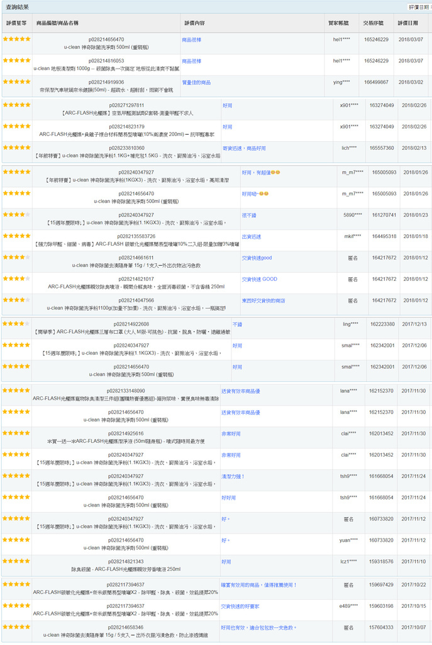Viewport: 432px width, 645px height.
Task: Open the 好用也有效，適合包包放一支急救。 review link
Action: (258, 628)
